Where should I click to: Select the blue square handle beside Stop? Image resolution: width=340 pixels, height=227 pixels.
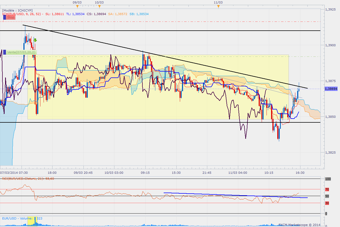(x=5, y=17)
